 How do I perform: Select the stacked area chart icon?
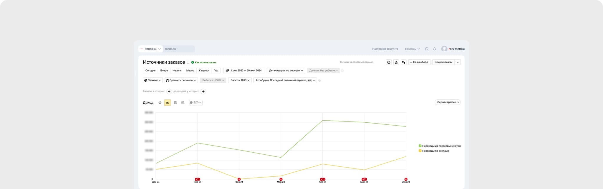click(175, 103)
